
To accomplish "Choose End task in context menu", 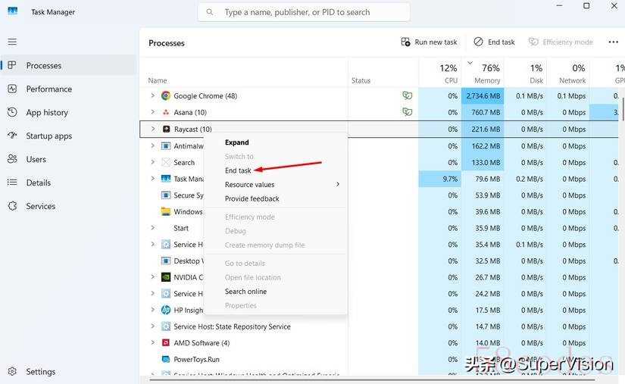I will point(238,170).
